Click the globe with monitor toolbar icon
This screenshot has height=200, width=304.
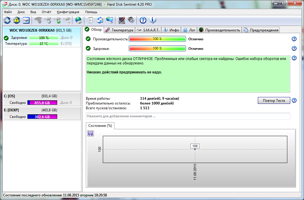tap(110, 20)
